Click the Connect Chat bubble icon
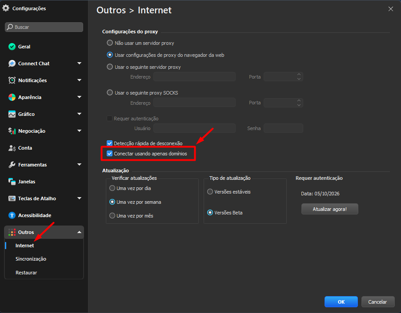This screenshot has height=313, width=401. (x=12, y=63)
